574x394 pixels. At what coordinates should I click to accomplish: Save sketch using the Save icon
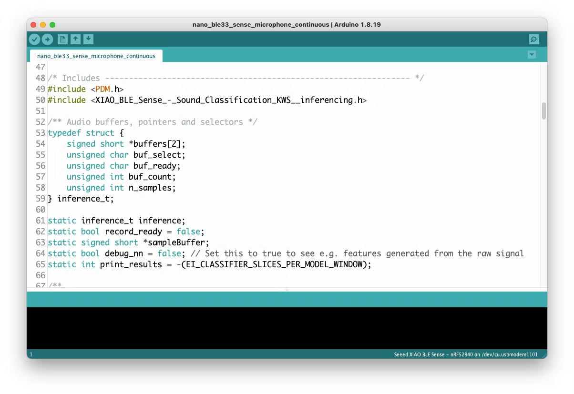coord(89,40)
